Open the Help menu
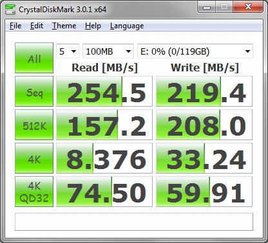 (93, 26)
